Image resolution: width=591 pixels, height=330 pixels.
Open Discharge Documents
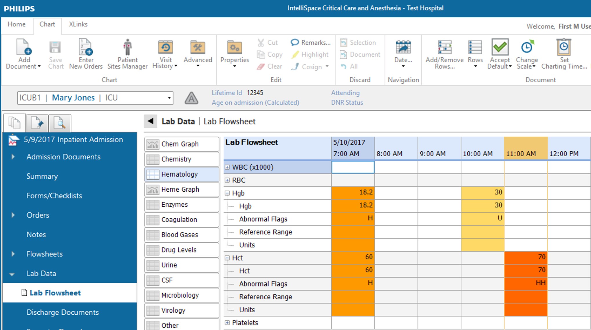click(63, 312)
